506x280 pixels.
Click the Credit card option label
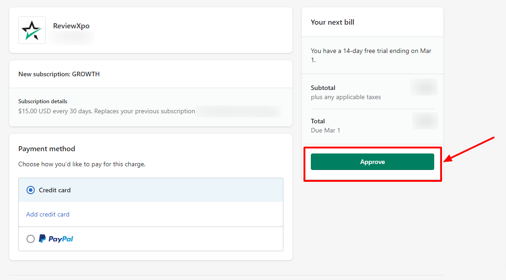coord(55,190)
